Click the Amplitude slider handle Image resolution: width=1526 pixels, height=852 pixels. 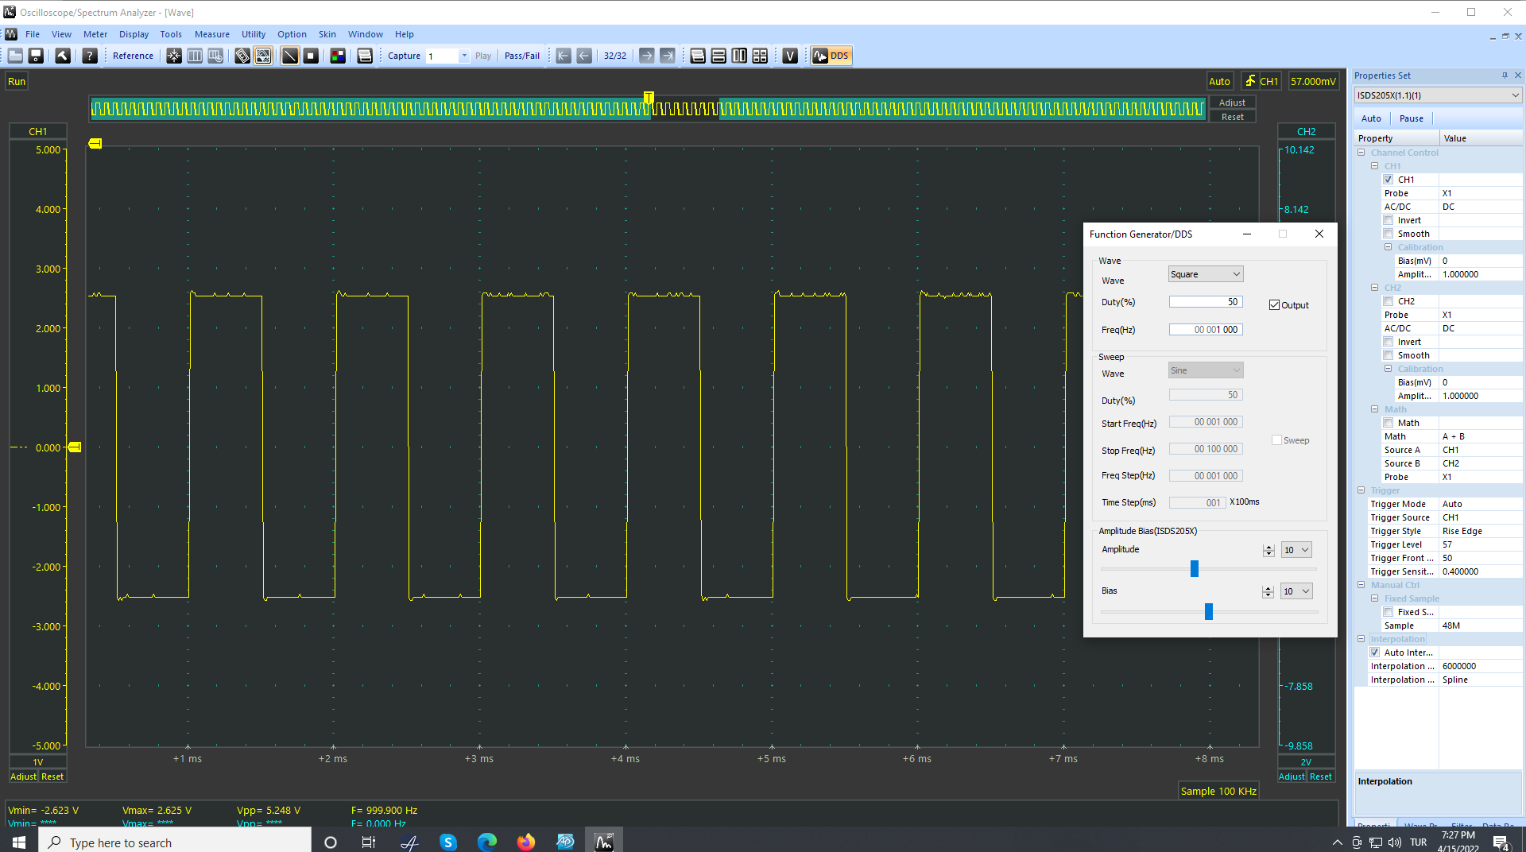click(x=1194, y=568)
